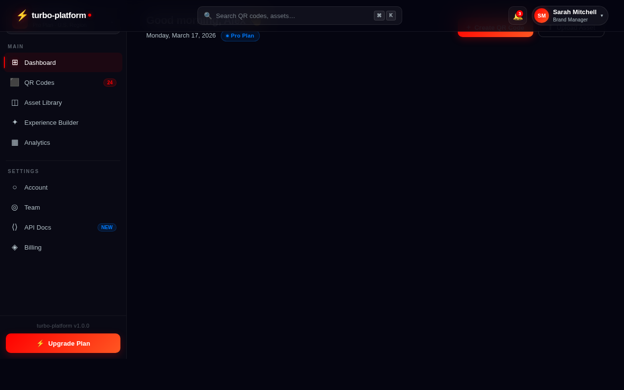Click the Account icon under Settings

[x=15, y=187]
